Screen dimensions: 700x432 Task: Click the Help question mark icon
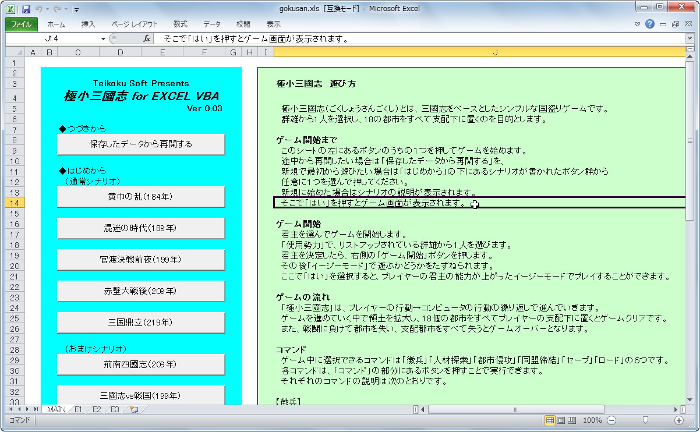point(650,23)
